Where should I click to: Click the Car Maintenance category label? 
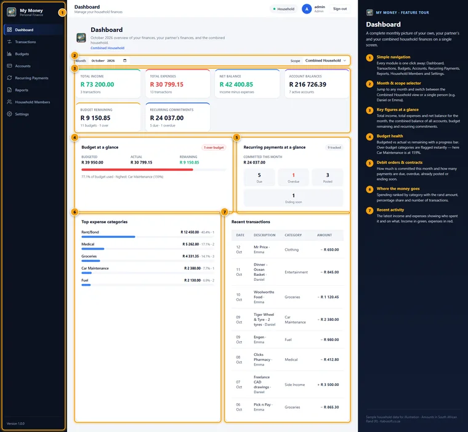coord(95,268)
